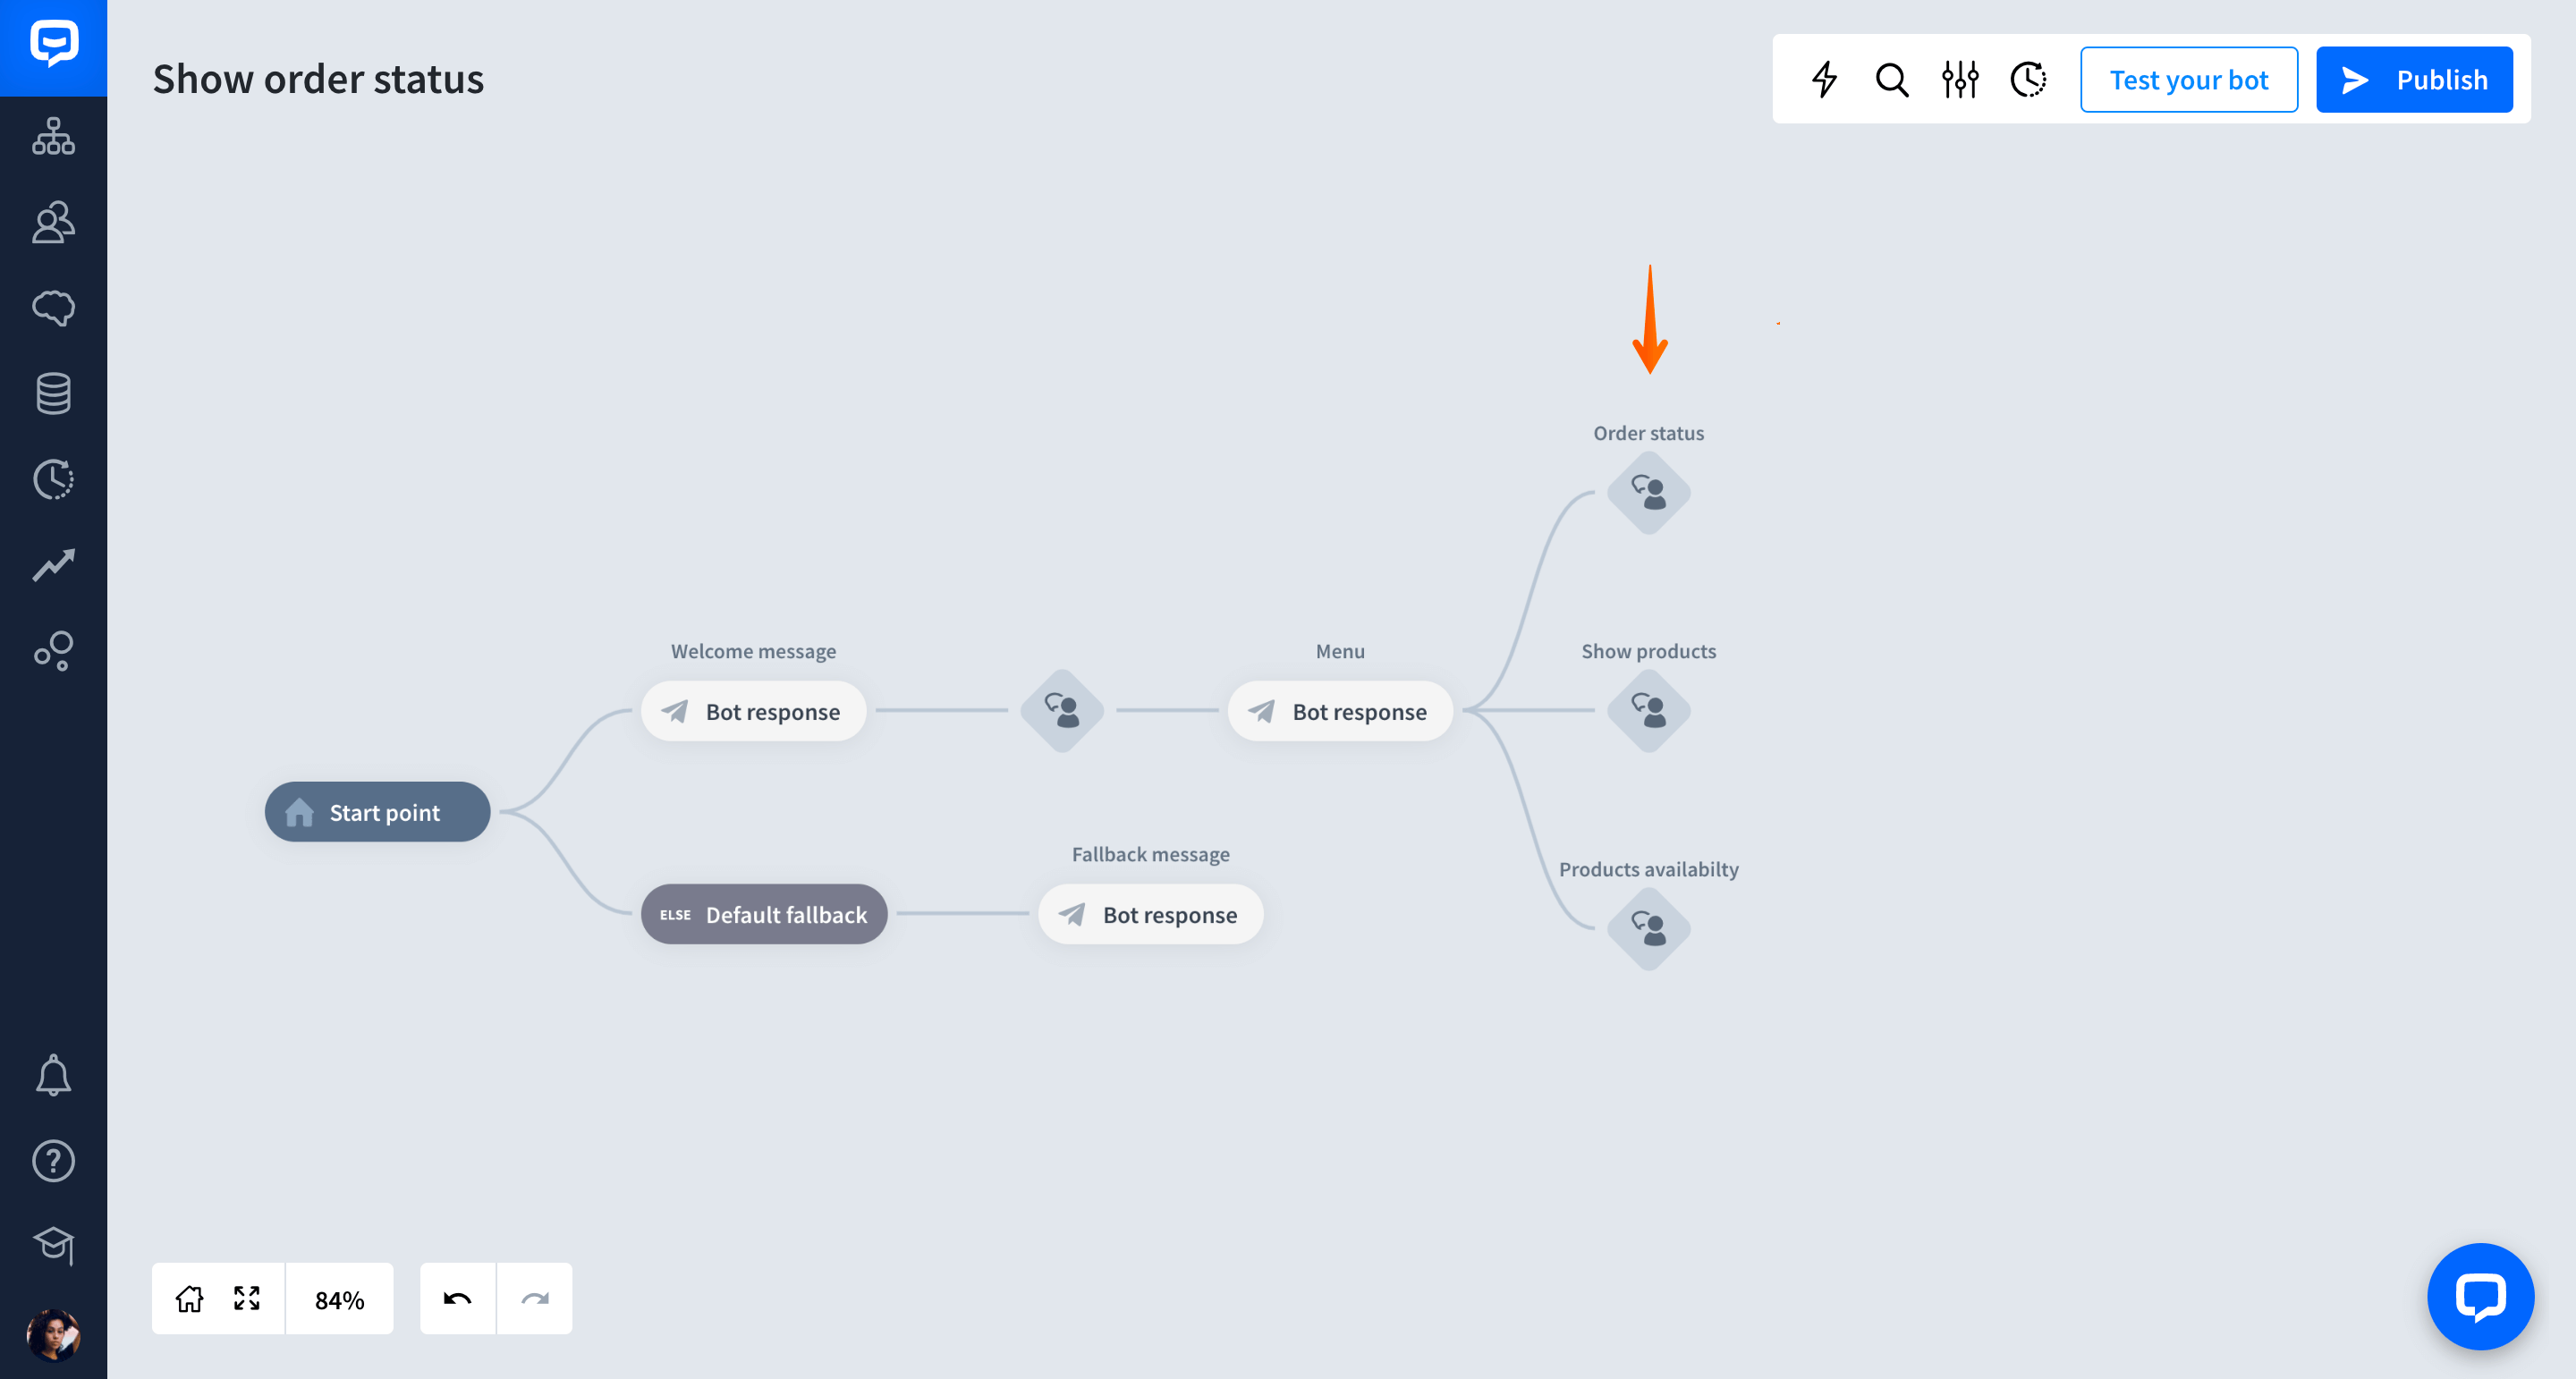
Task: Click the 84% zoom level control
Action: (x=339, y=1299)
